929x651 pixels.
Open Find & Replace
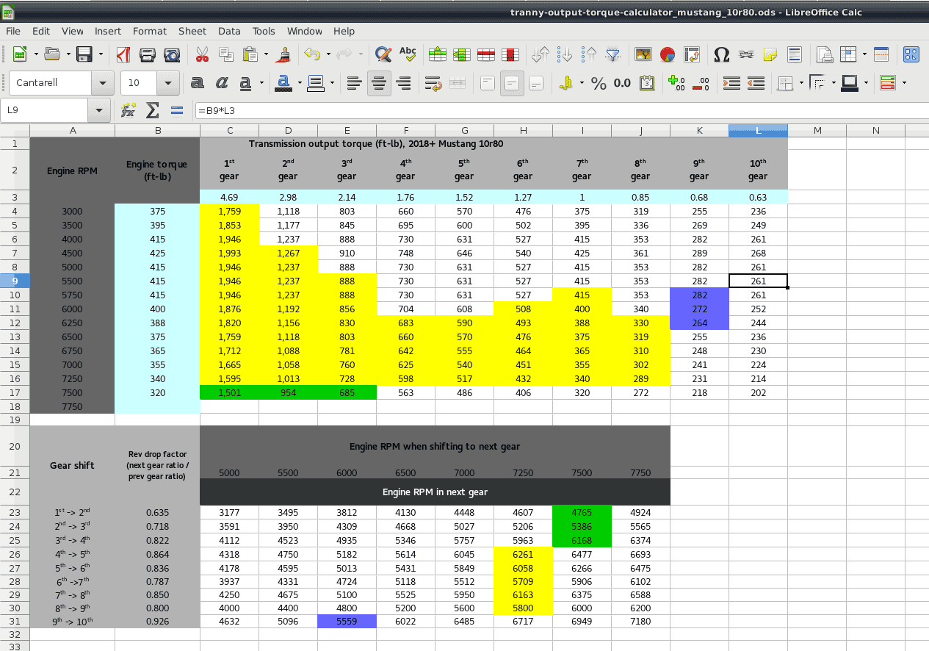[383, 54]
